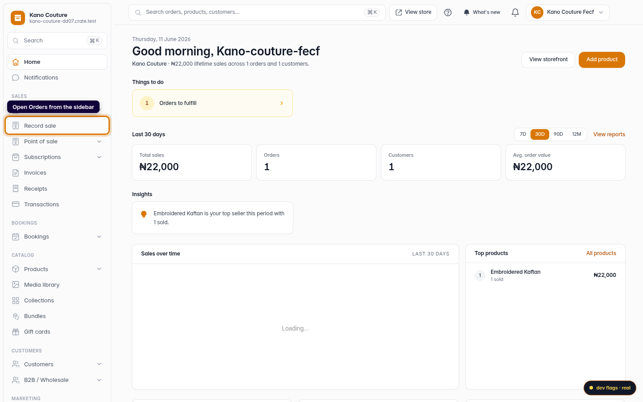Select the 30D time range tab
The width and height of the screenshot is (643, 402).
540,134
